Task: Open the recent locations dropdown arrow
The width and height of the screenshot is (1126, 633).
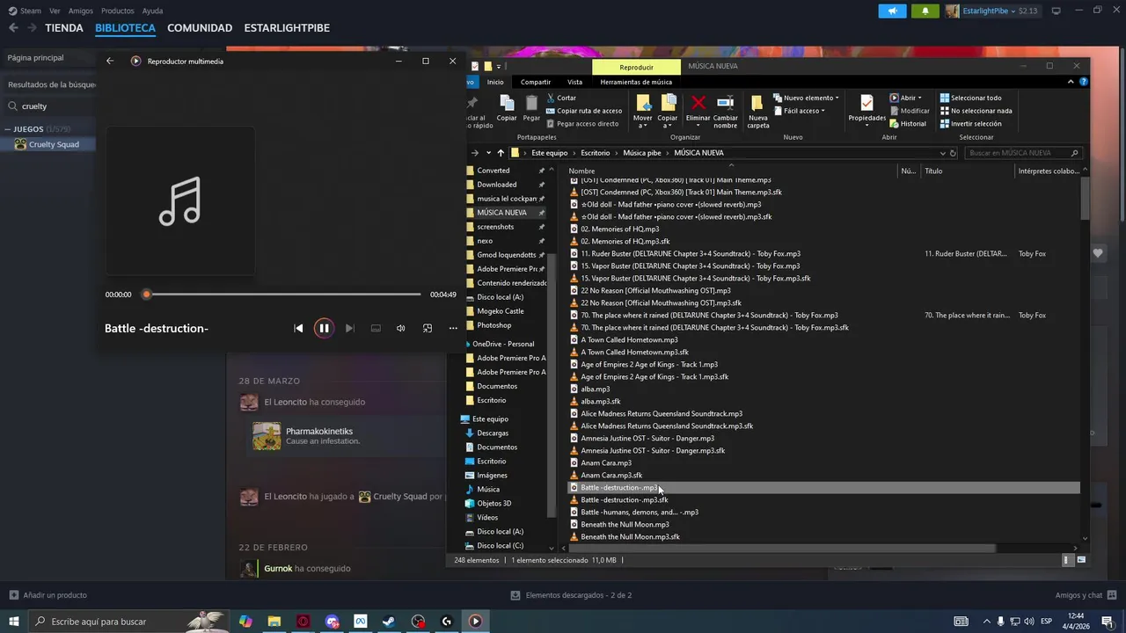Action: click(x=489, y=153)
